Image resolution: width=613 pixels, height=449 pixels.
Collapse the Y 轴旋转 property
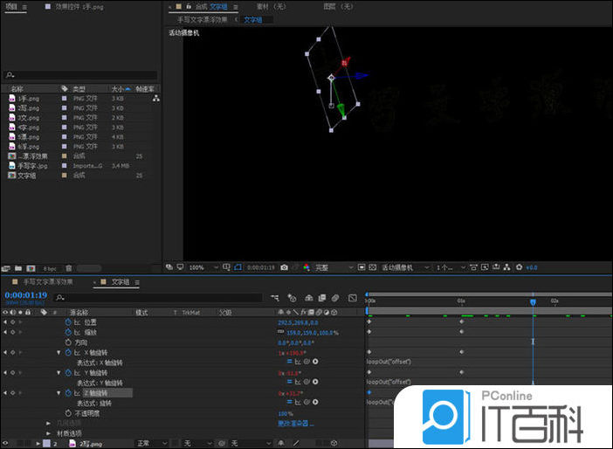(x=59, y=373)
